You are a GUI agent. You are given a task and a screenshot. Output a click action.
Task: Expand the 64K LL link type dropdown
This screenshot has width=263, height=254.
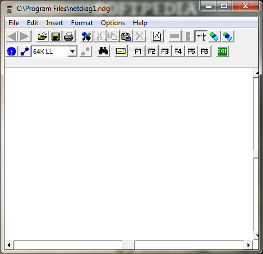(72, 51)
